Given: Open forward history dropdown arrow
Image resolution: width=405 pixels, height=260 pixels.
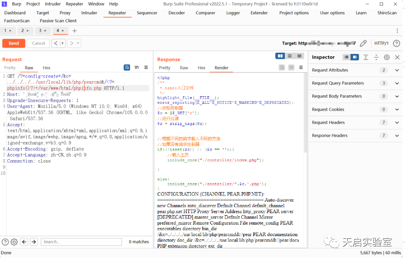Looking at the screenshot, I should [78, 43].
